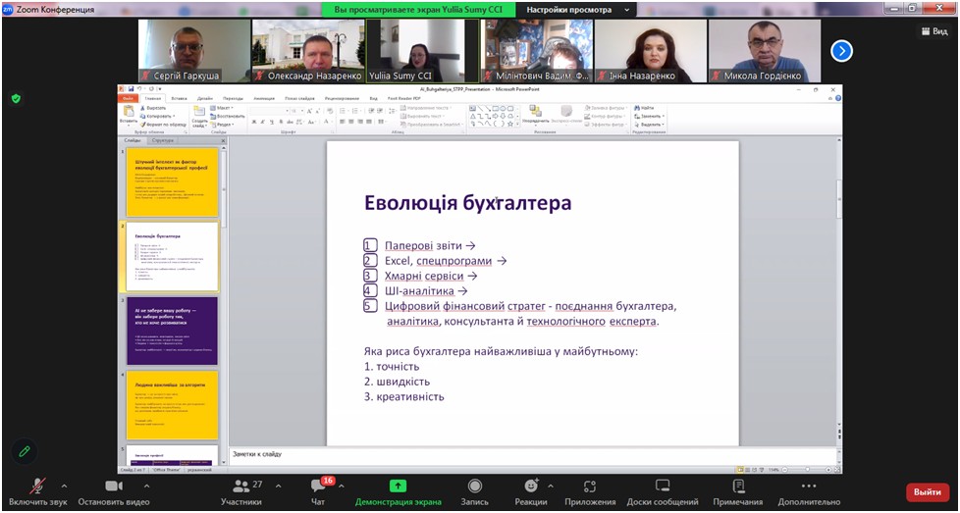This screenshot has width=960, height=513.
Task: Open Доски сообщений whiteboards
Action: [x=662, y=491]
